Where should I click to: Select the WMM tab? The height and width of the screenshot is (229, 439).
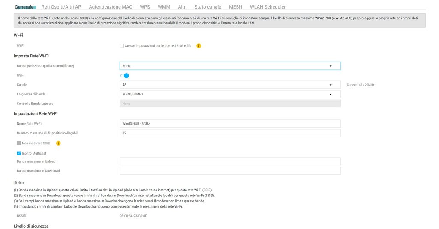tap(164, 7)
